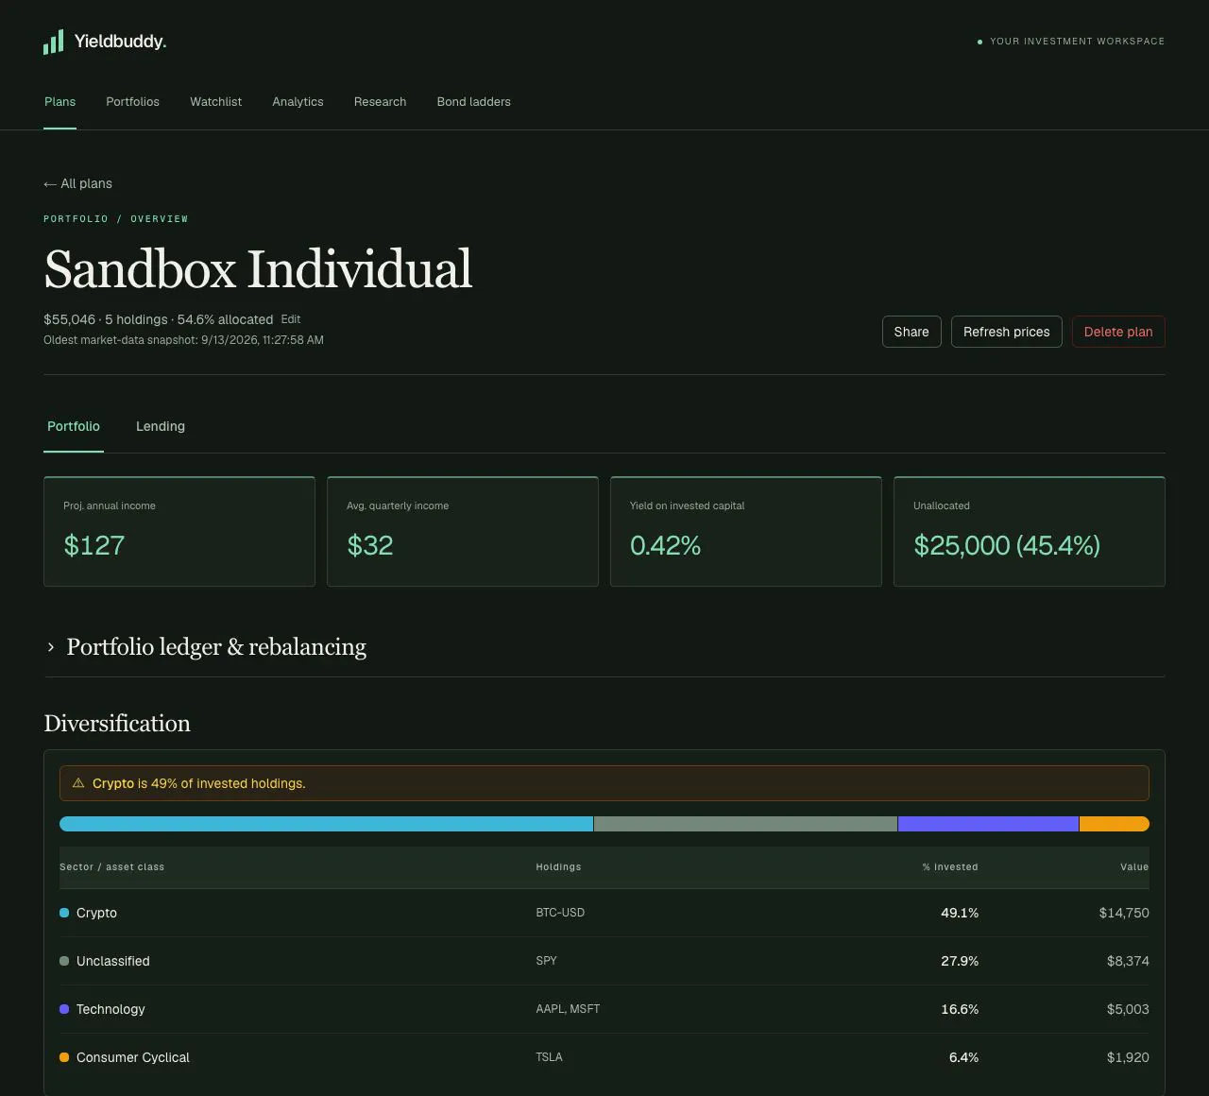Click the Edit link beside allocation
Viewport: 1209px width, 1096px height.
291,319
